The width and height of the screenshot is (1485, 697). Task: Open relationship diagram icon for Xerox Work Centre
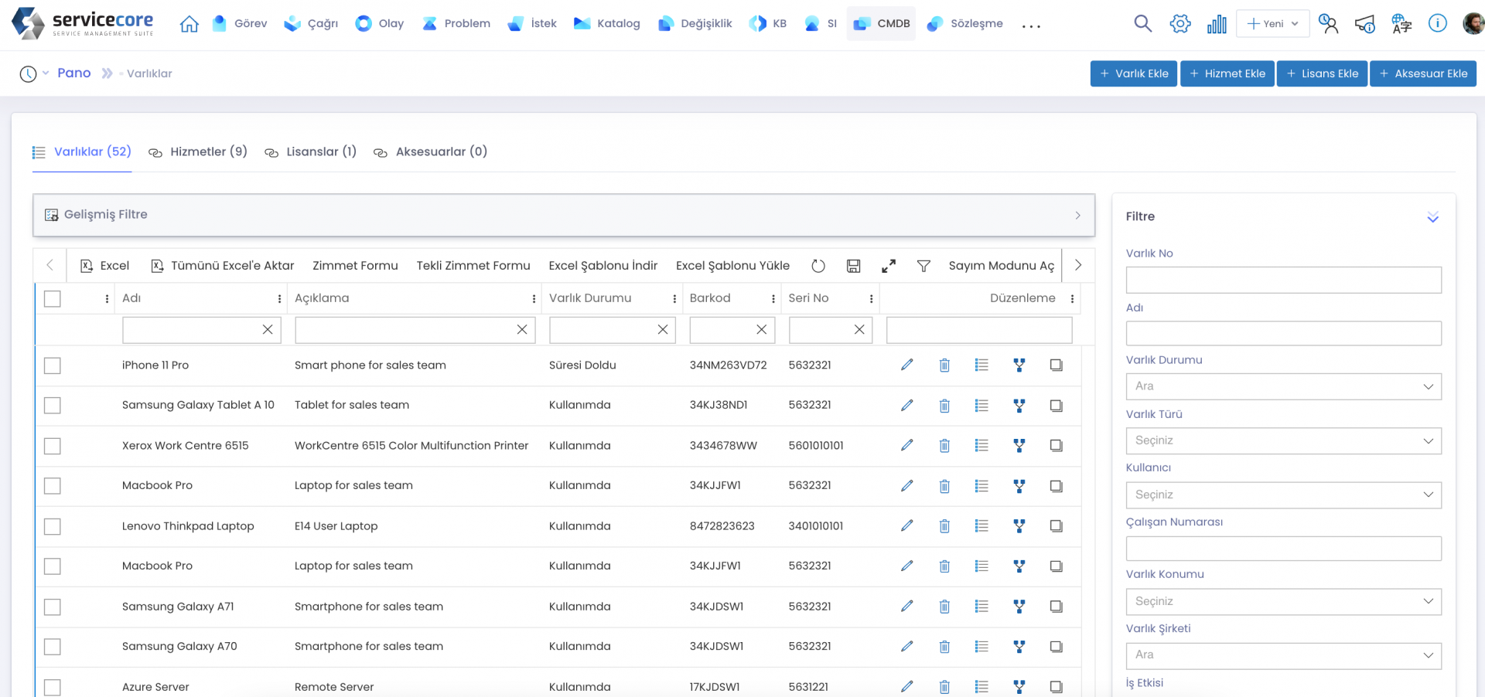pos(1019,446)
